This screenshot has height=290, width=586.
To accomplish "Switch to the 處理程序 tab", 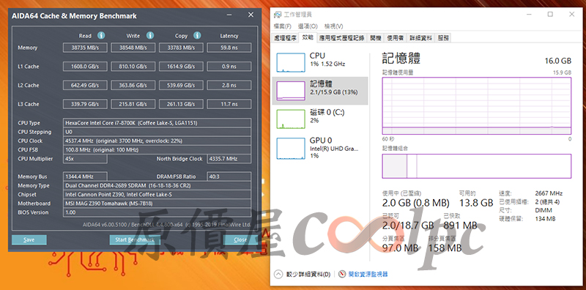I will click(x=286, y=38).
